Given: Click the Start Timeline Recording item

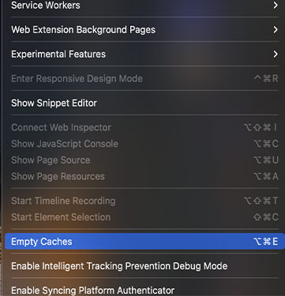Looking at the screenshot, I should pyautogui.click(x=144, y=200).
